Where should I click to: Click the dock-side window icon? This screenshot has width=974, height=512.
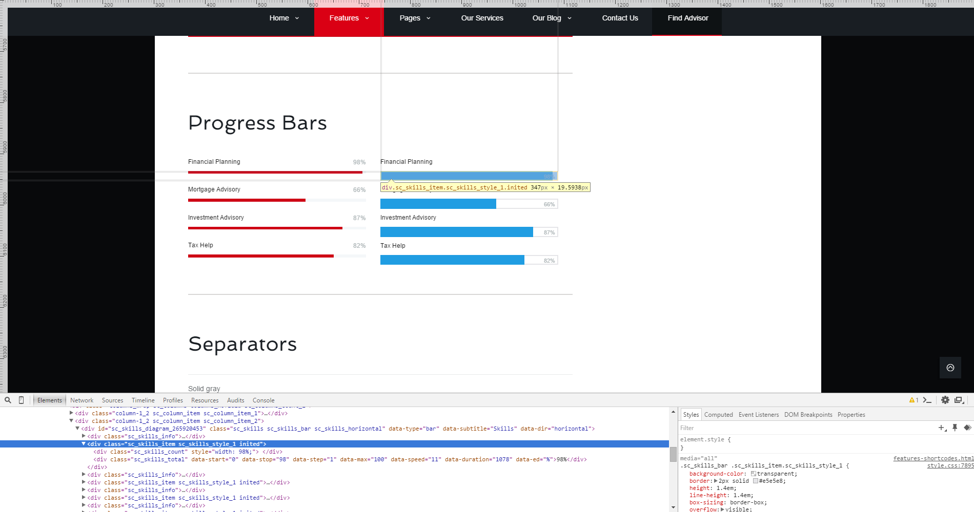pyautogui.click(x=959, y=400)
